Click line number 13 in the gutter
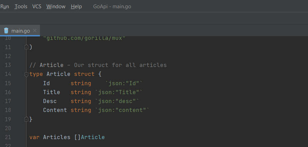Image resolution: width=308 pixels, height=147 pixels. pos(8,65)
